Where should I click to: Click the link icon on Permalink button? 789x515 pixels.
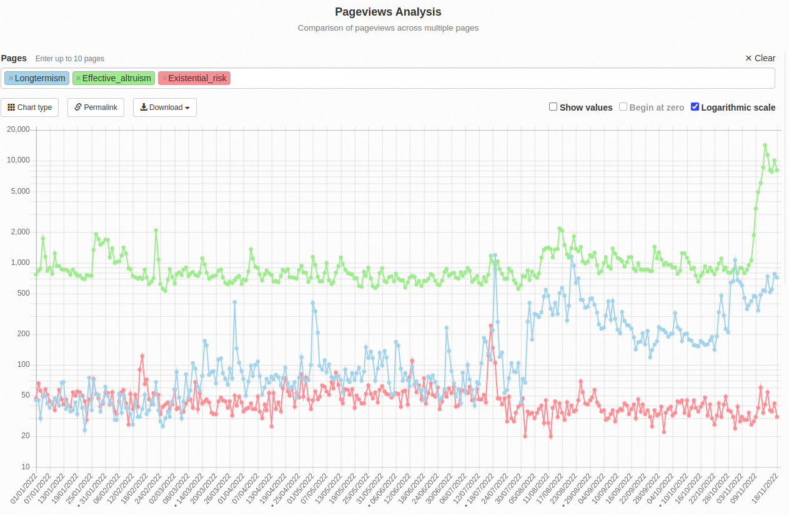(78, 107)
